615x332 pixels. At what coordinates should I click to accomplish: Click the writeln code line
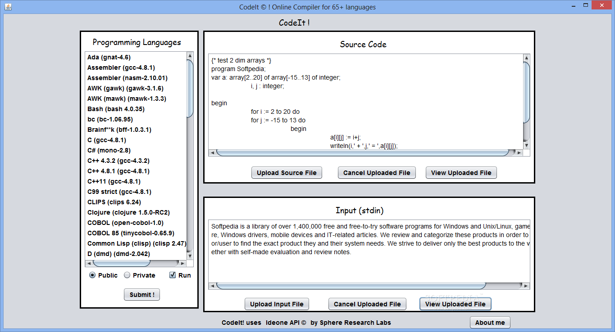point(364,146)
